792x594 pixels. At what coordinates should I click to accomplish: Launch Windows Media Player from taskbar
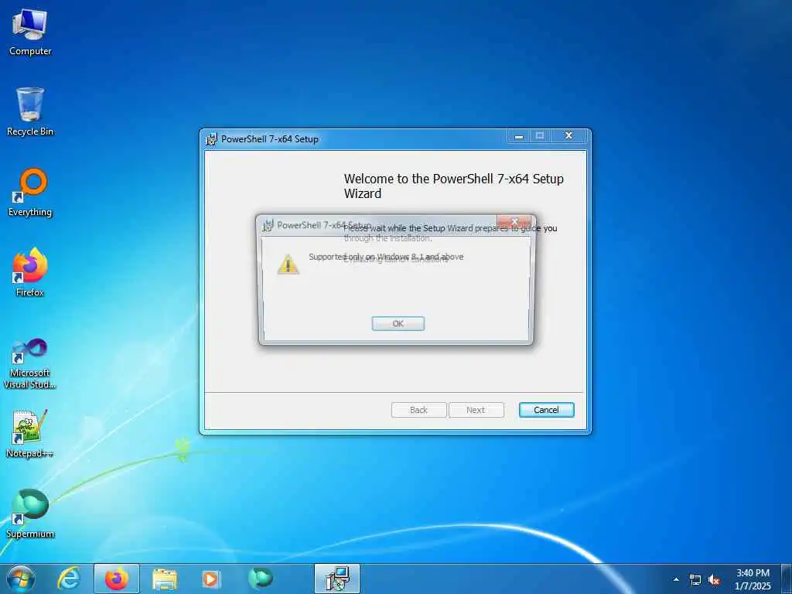tap(210, 579)
